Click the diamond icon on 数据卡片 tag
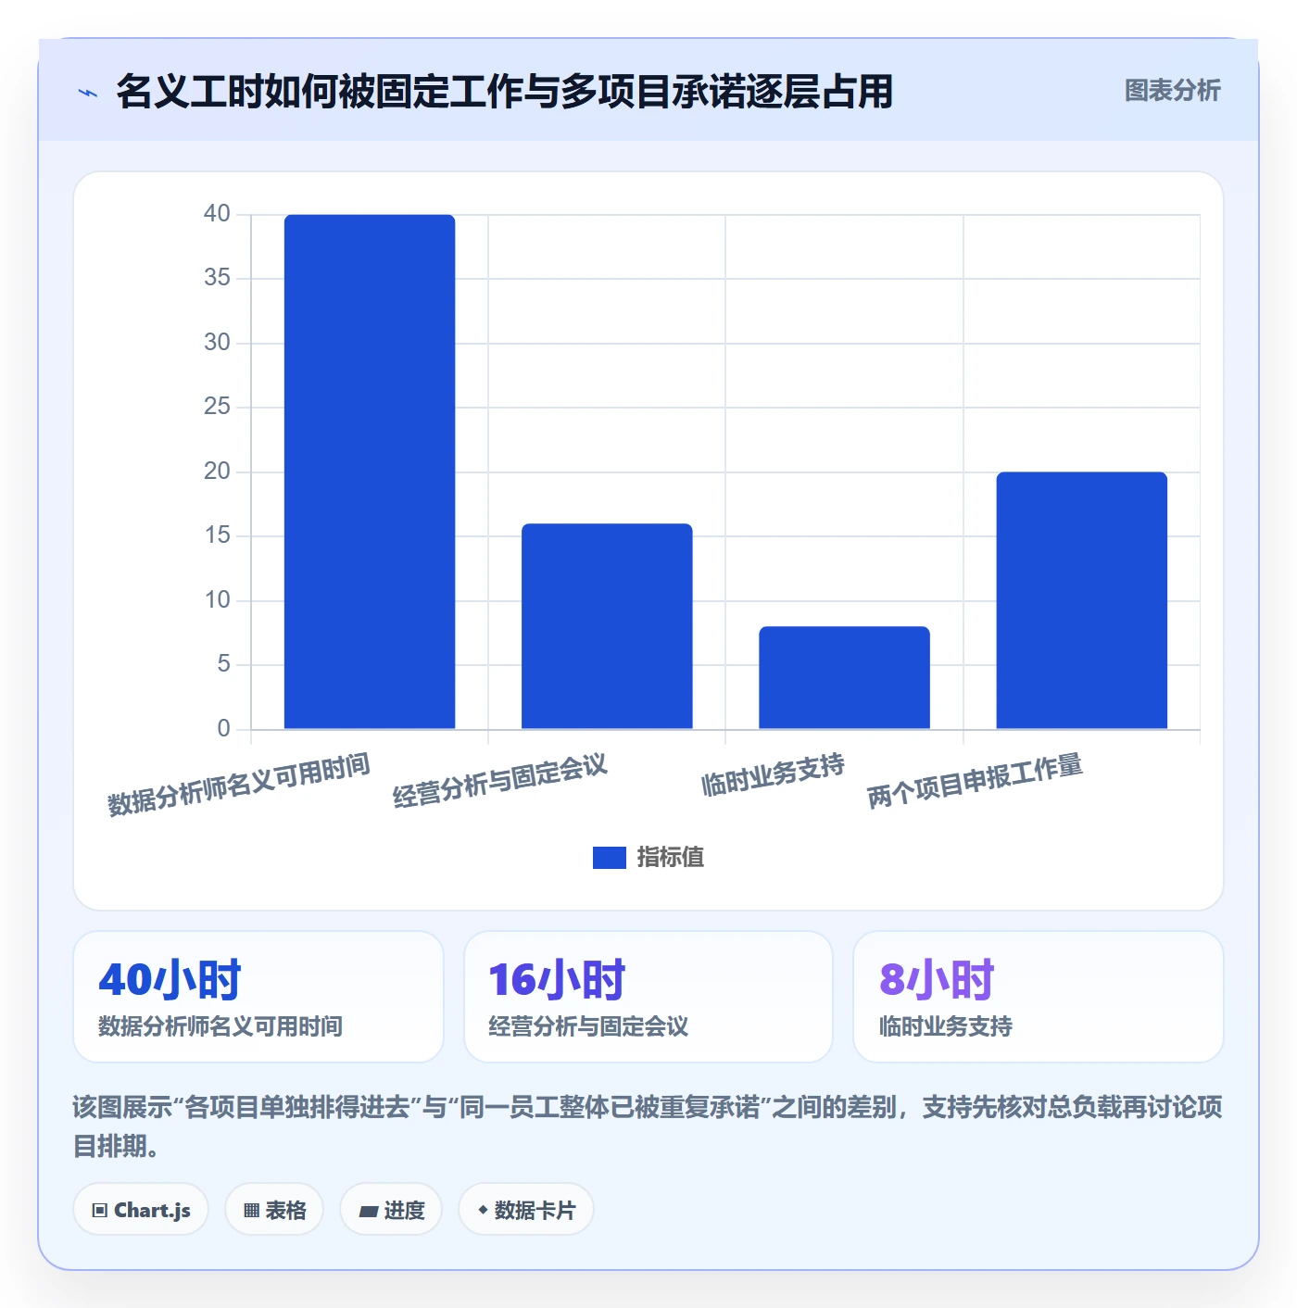 click(483, 1210)
